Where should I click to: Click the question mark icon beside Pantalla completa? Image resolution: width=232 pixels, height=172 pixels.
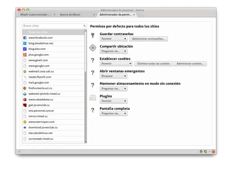point(93,110)
